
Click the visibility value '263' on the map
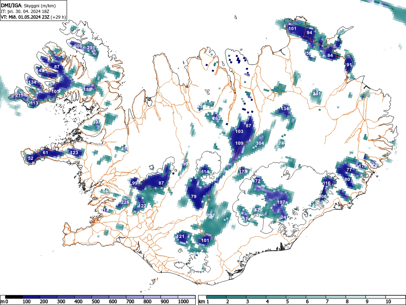click(x=216, y=118)
